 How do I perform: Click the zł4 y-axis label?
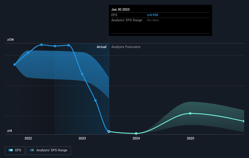(9, 131)
